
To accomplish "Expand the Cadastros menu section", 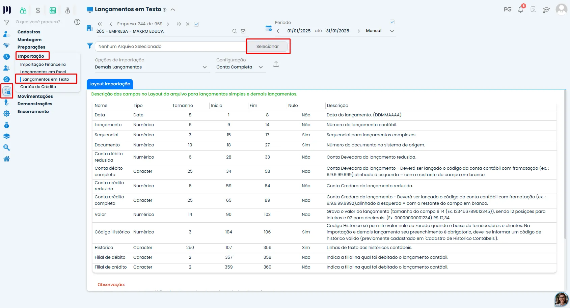I will pos(29,32).
